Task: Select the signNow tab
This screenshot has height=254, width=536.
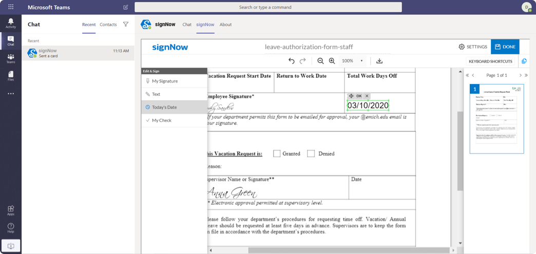Action: click(x=205, y=25)
